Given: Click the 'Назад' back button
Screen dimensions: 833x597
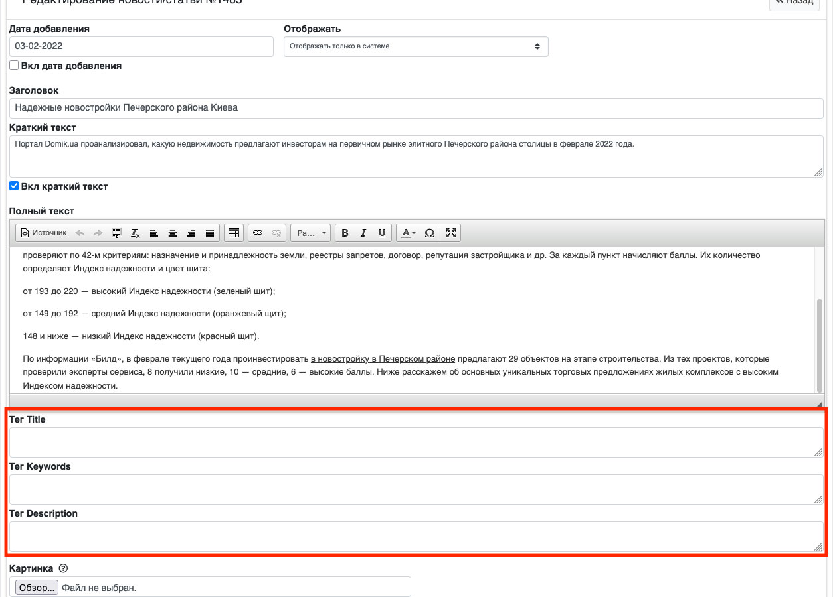Looking at the screenshot, I should [x=794, y=3].
